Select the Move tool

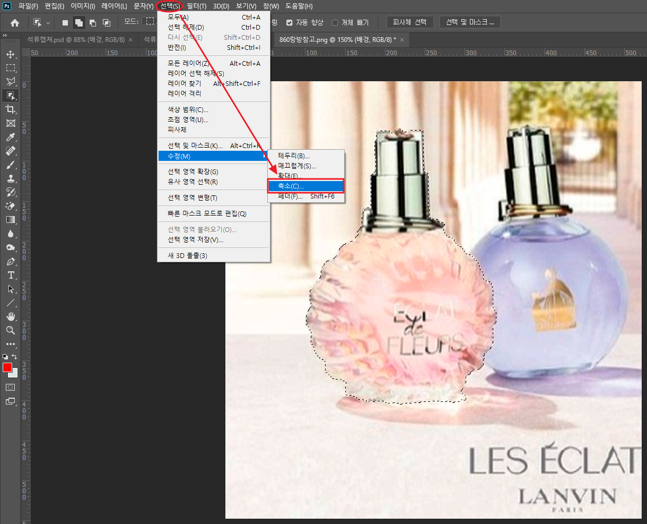[x=11, y=54]
